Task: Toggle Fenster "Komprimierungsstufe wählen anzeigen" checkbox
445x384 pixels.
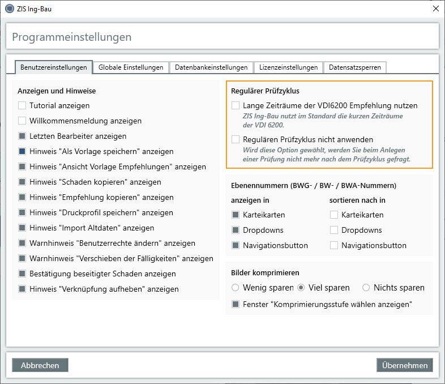Action: point(236,304)
